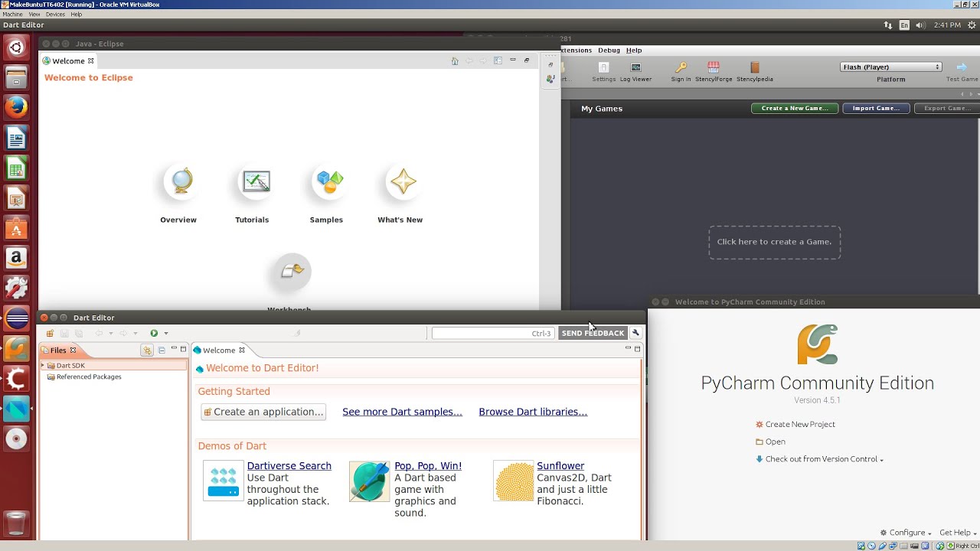Open the Flash (Player) platform dropdown
The image size is (980, 551).
point(890,67)
